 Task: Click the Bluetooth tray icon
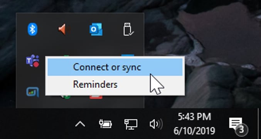click(32, 29)
